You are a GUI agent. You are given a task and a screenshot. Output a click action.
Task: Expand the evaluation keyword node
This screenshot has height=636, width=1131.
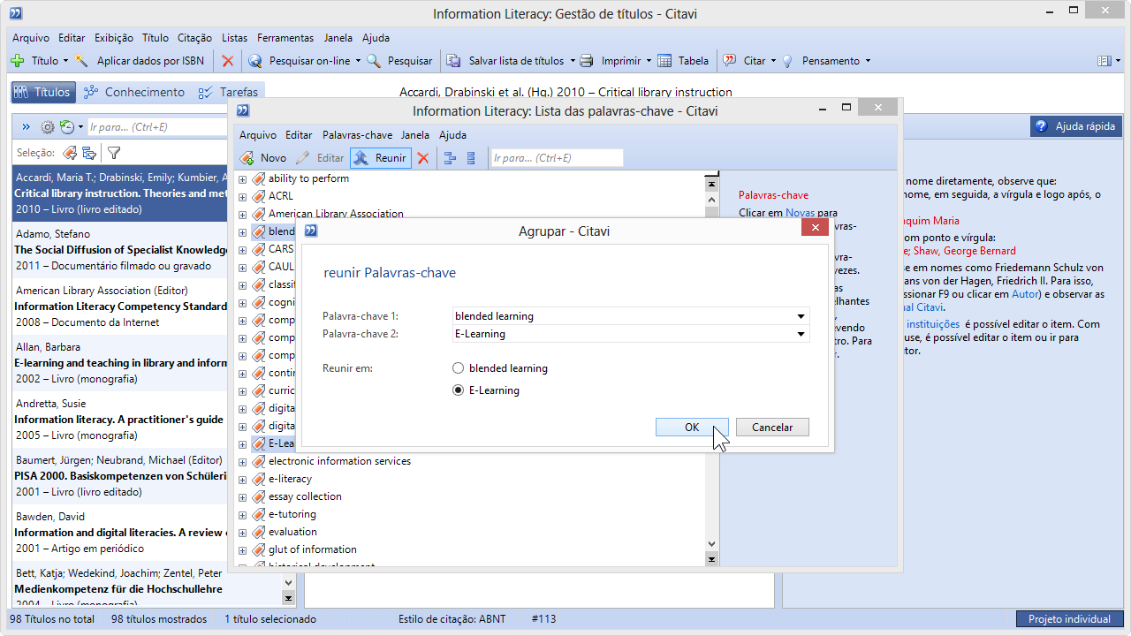click(243, 532)
